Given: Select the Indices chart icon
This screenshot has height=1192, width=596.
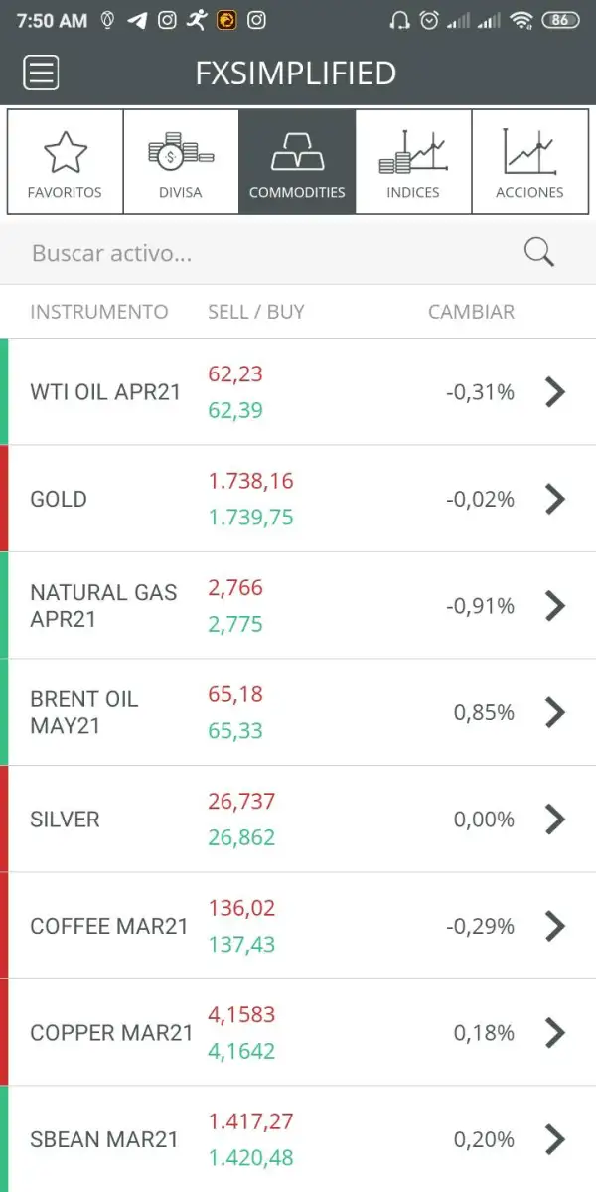Looking at the screenshot, I should tap(413, 153).
